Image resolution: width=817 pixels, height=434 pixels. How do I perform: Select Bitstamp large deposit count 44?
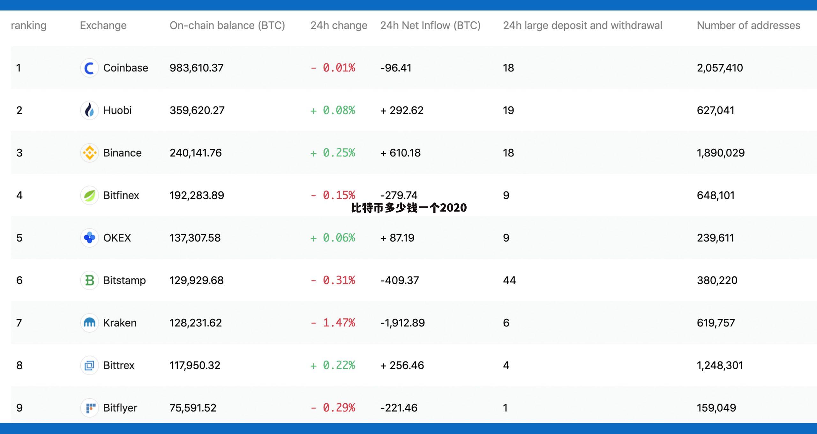pyautogui.click(x=509, y=280)
